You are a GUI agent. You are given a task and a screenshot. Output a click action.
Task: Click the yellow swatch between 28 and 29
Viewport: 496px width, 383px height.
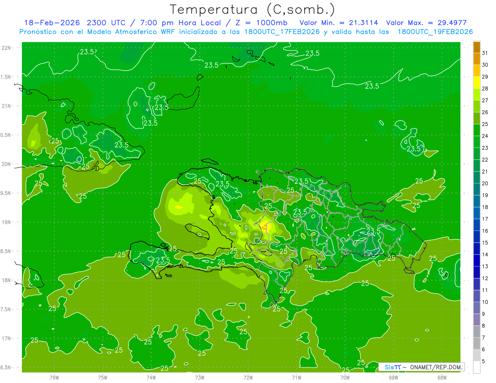pyautogui.click(x=477, y=83)
